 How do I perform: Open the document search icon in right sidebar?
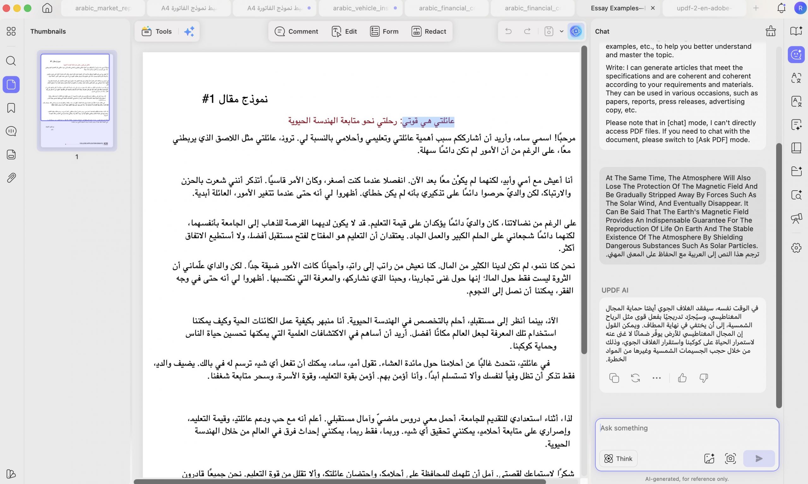click(796, 195)
